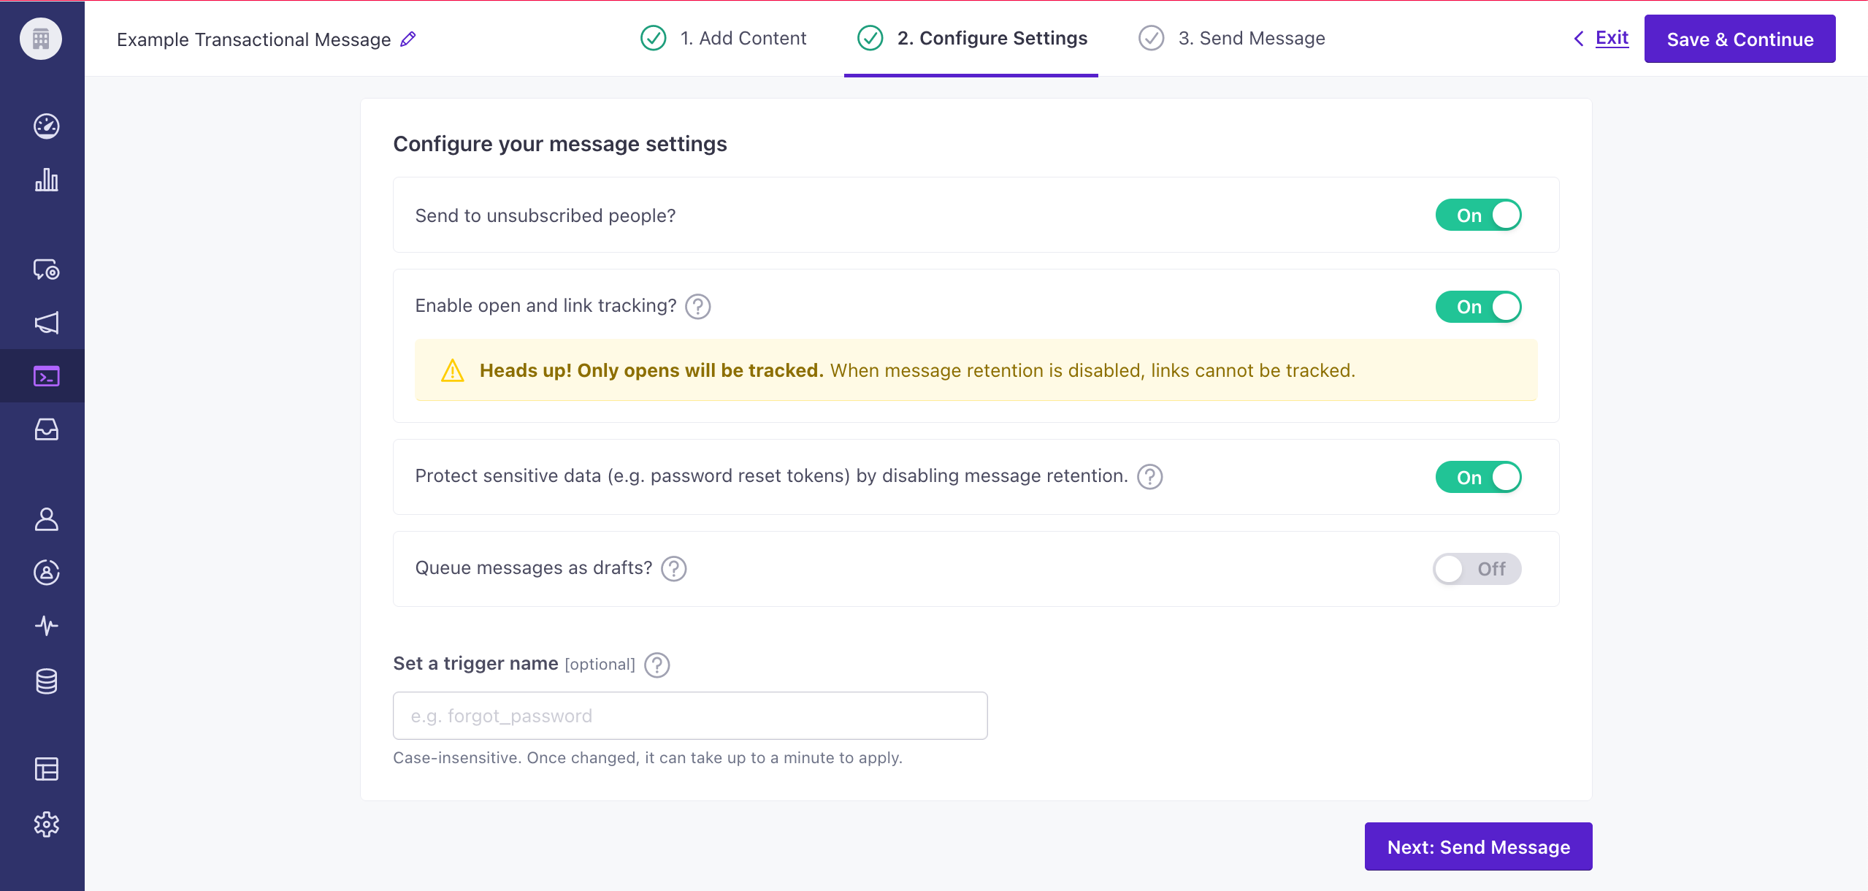Click the Example Transactional Message title
Image resolution: width=1868 pixels, height=891 pixels.
[254, 39]
